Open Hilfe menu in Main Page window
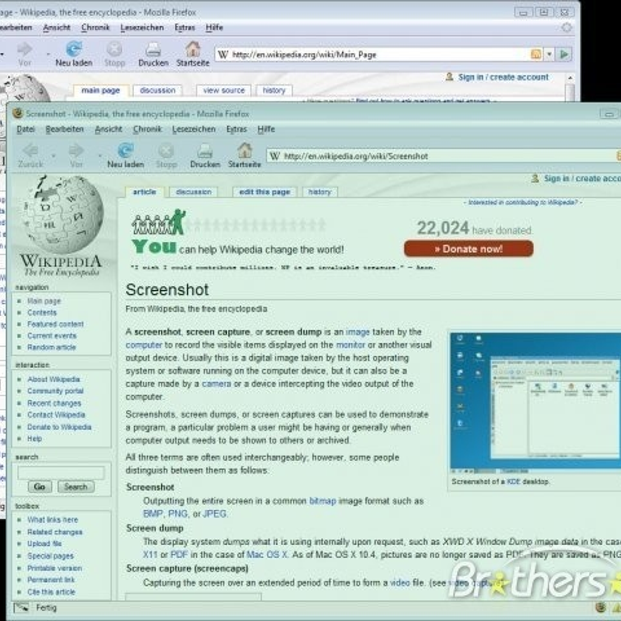621x621 pixels. tap(214, 28)
